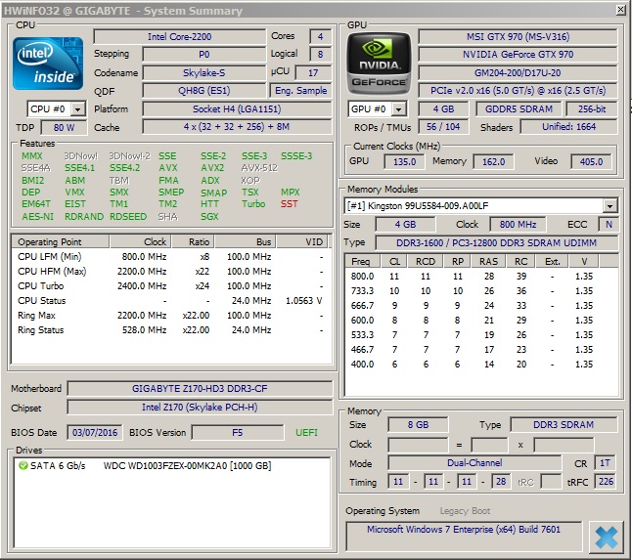The width and height of the screenshot is (632, 560).
Task: Click the AVX2 feature label
Action: point(213,168)
